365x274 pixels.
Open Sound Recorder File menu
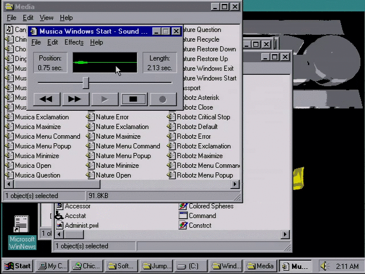pyautogui.click(x=36, y=42)
